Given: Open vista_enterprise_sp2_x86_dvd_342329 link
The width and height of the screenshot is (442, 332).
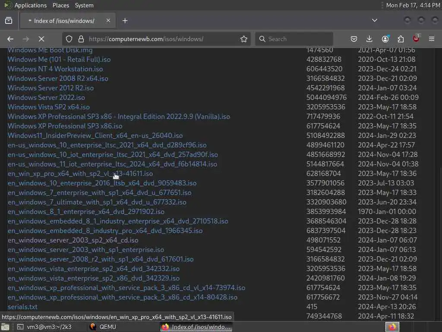Looking at the screenshot, I should [94, 278].
